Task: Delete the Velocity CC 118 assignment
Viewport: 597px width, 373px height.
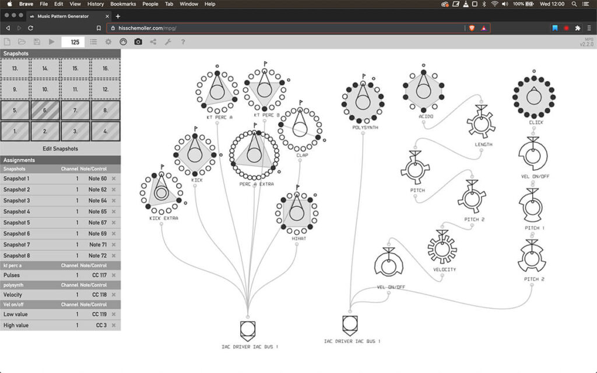Action: 114,295
